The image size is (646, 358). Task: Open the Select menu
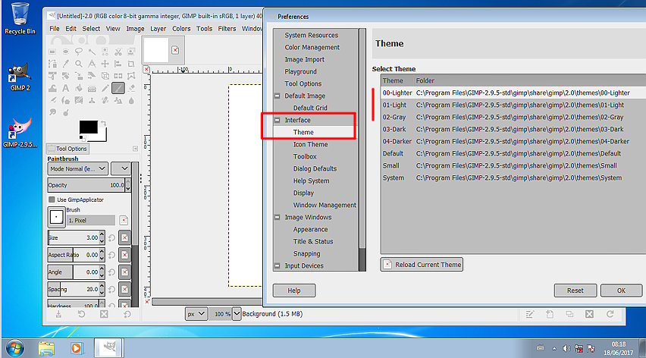[91, 28]
